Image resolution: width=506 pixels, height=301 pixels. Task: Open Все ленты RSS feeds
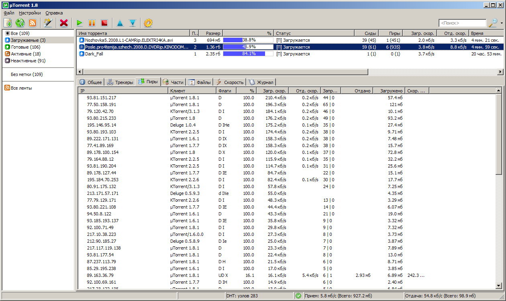pos(38,88)
